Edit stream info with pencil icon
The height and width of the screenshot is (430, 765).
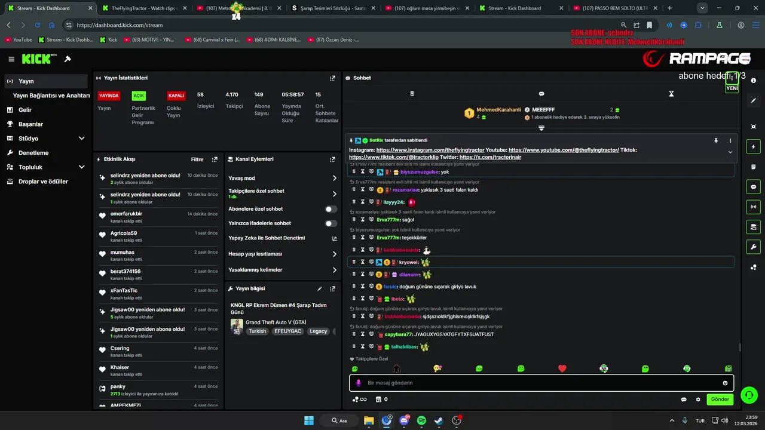[x=320, y=288]
